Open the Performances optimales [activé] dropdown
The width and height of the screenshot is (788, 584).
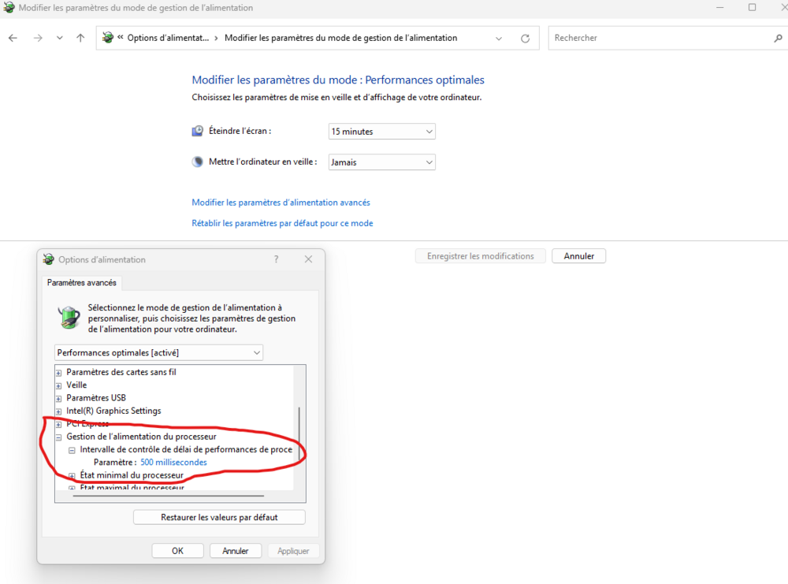159,353
